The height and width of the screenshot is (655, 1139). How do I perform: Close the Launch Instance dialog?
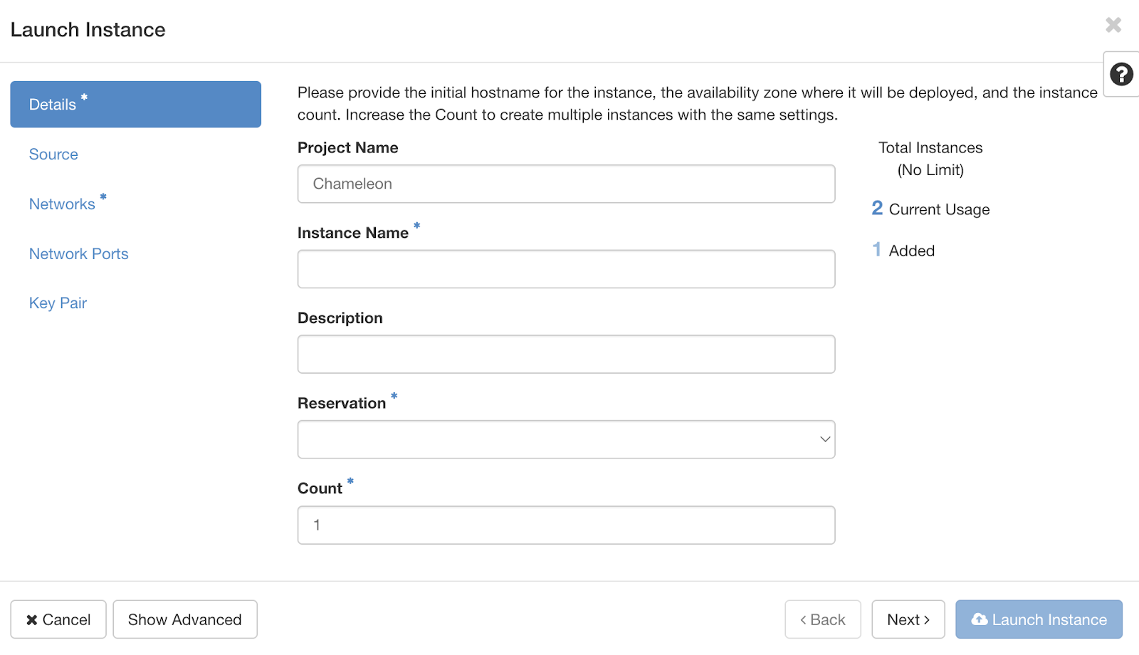tap(1113, 26)
